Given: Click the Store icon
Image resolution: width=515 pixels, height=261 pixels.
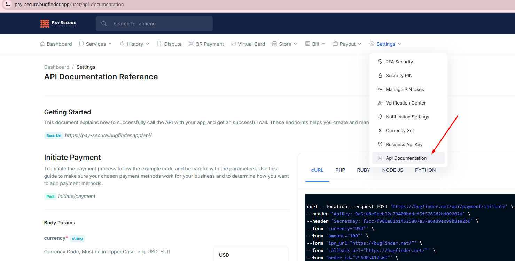Looking at the screenshot, I should pyautogui.click(x=274, y=44).
